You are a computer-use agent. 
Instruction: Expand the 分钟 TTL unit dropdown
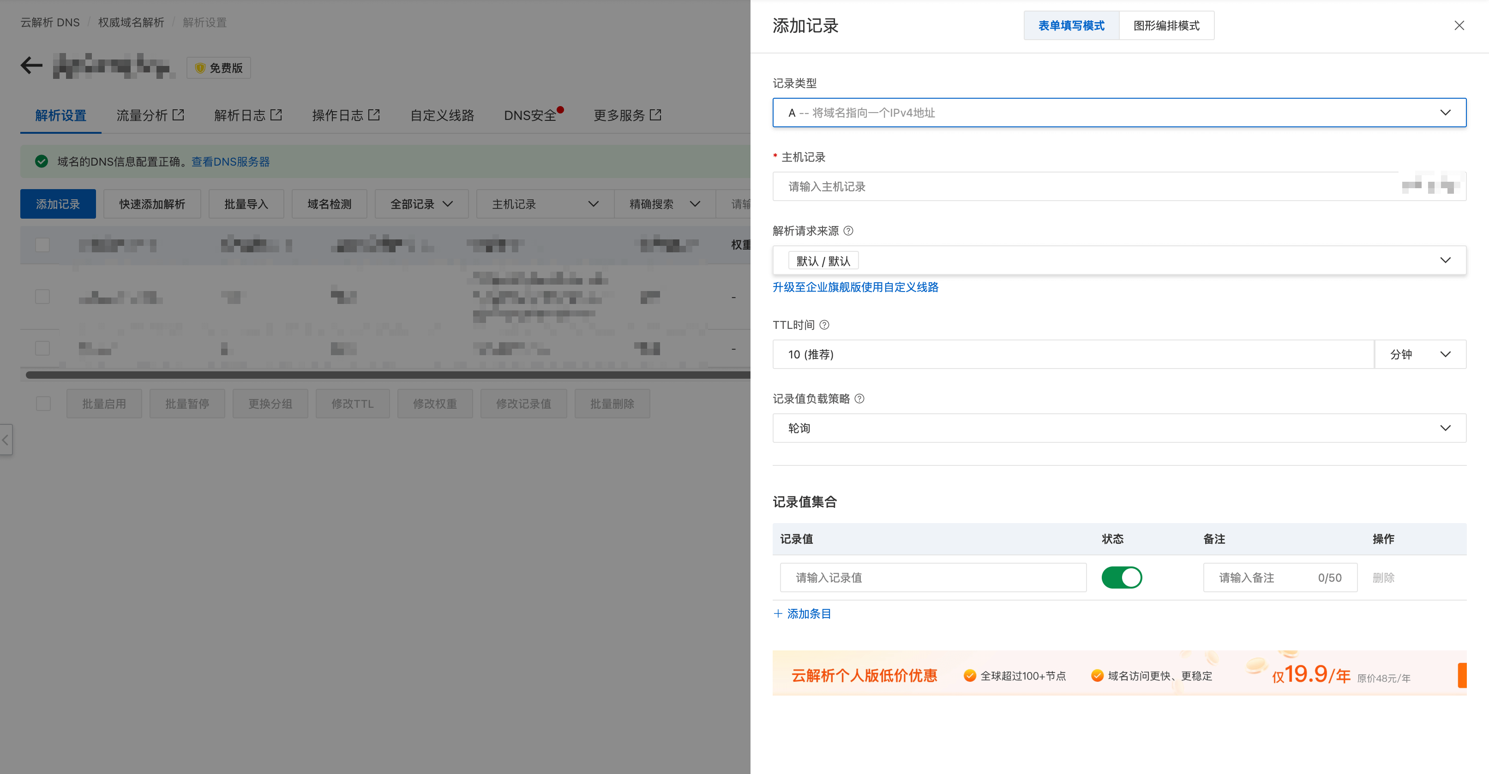point(1420,355)
